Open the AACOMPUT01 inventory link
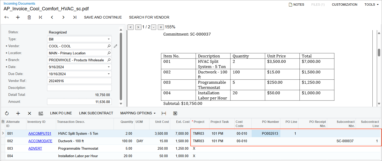 point(40,134)
